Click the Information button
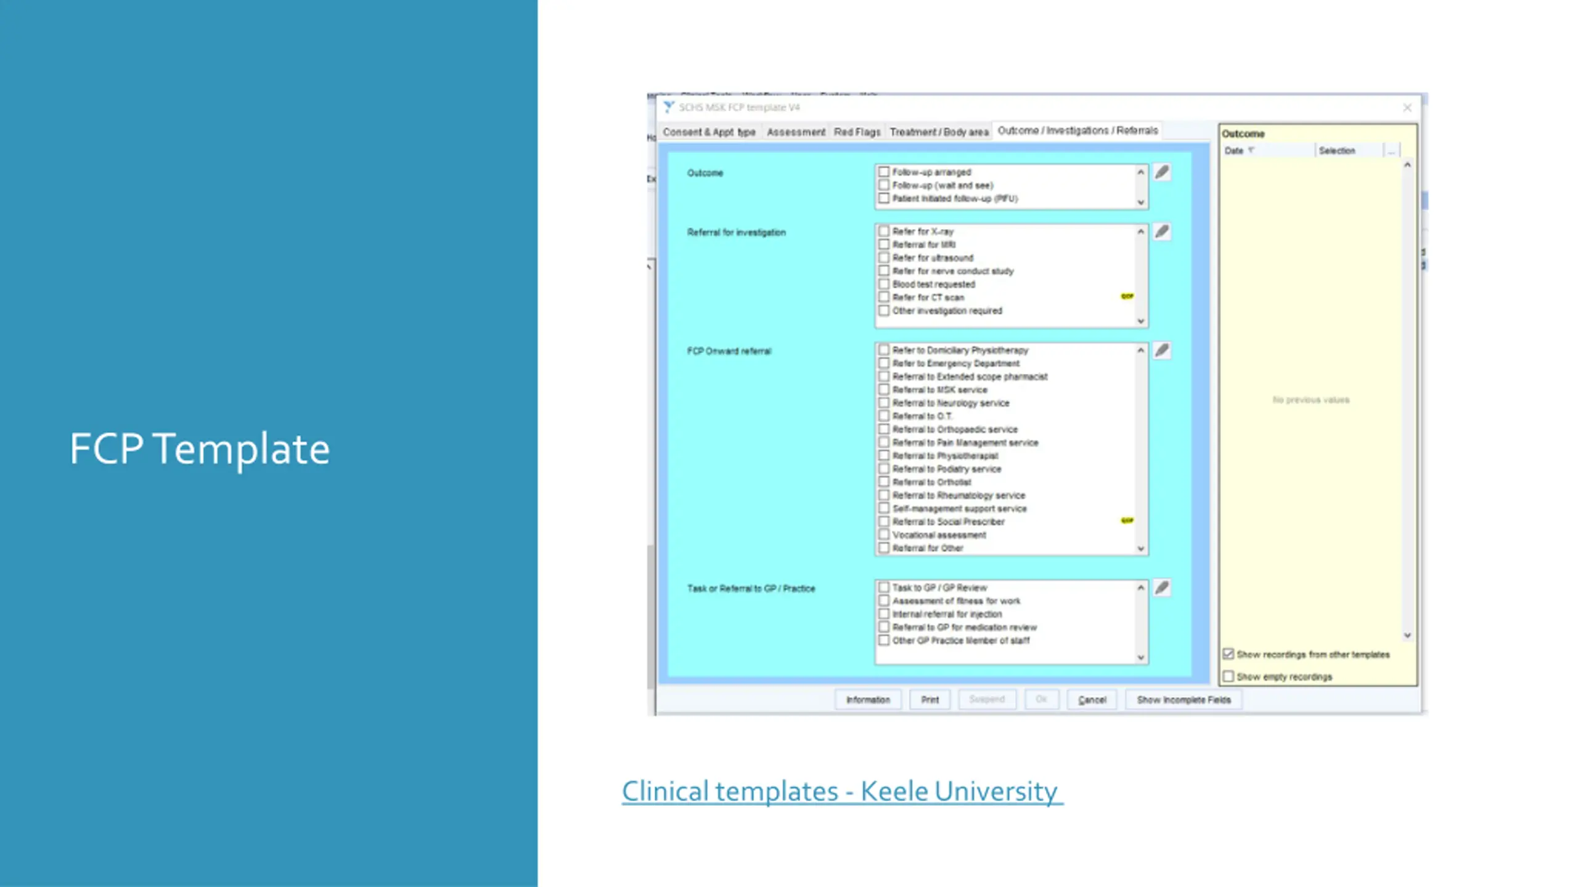Image resolution: width=1578 pixels, height=887 pixels. [868, 700]
